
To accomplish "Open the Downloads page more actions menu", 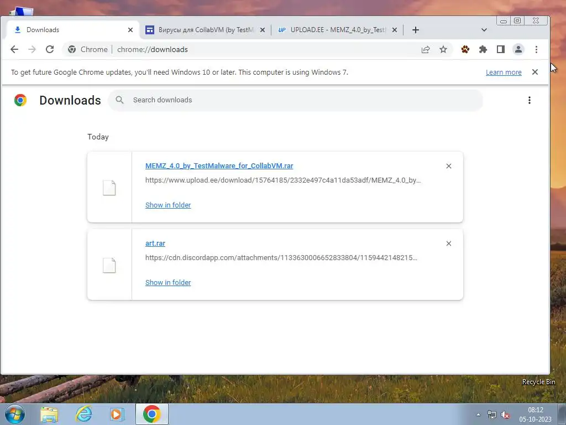I will click(530, 100).
